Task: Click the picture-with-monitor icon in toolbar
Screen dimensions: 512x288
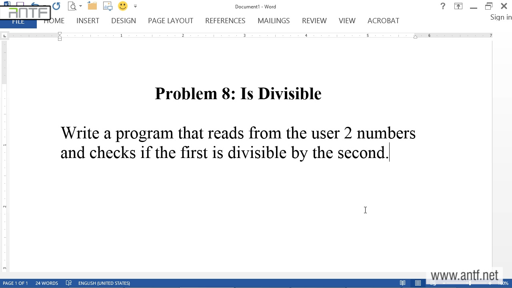Action: tap(108, 6)
